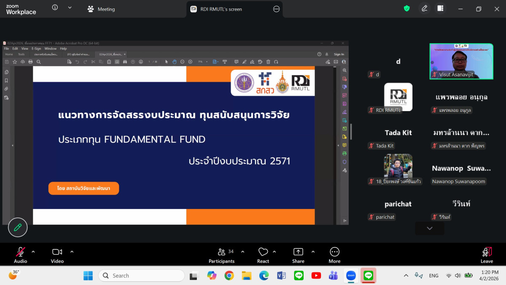Image resolution: width=506 pixels, height=285 pixels.
Task: Expand video options arrow next to Video
Action: tap(72, 252)
